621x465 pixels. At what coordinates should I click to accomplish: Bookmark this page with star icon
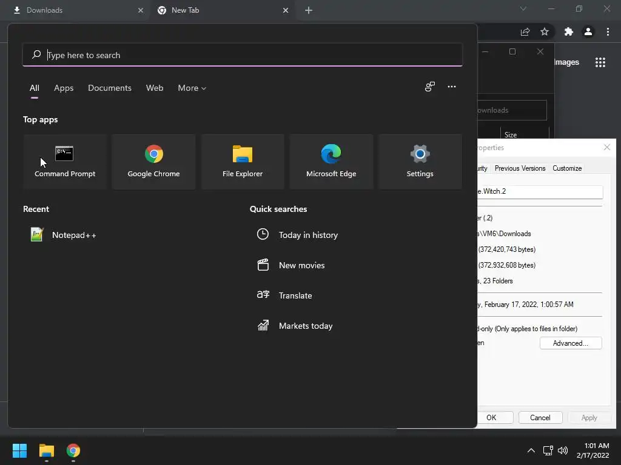click(545, 31)
